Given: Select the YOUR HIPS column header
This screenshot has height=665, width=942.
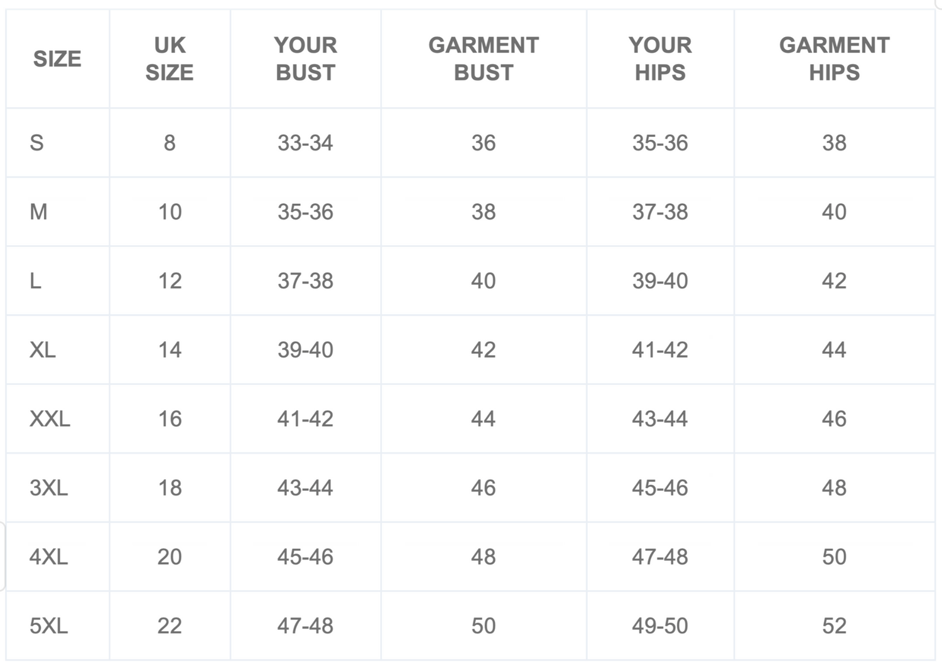Looking at the screenshot, I should [x=660, y=59].
